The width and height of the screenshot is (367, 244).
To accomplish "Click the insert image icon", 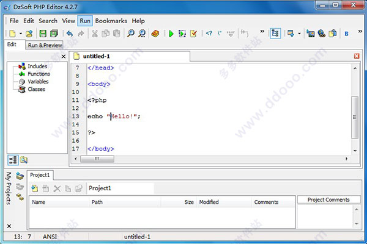I will point(311,34).
